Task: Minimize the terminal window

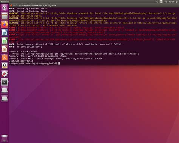Action: click(x=14, y=5)
